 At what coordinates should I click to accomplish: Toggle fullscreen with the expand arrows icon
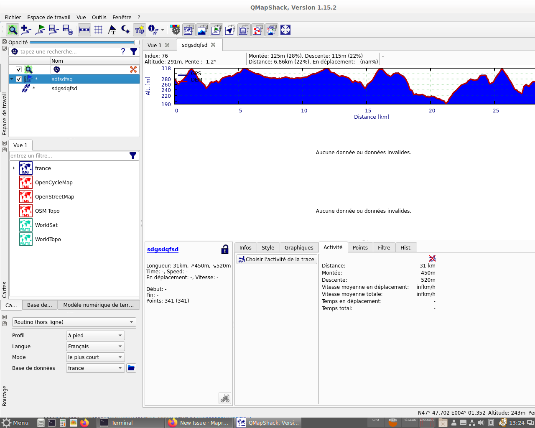click(285, 30)
